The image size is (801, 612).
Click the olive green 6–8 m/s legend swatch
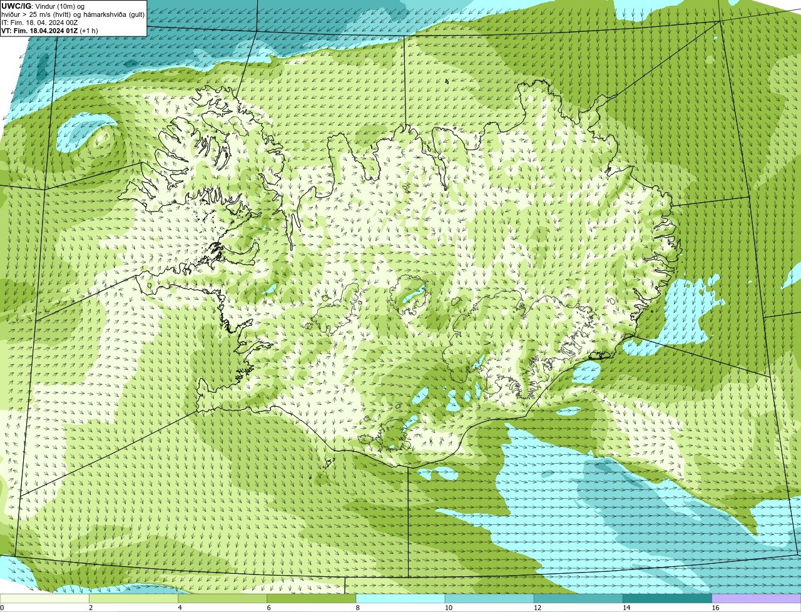tap(312, 599)
